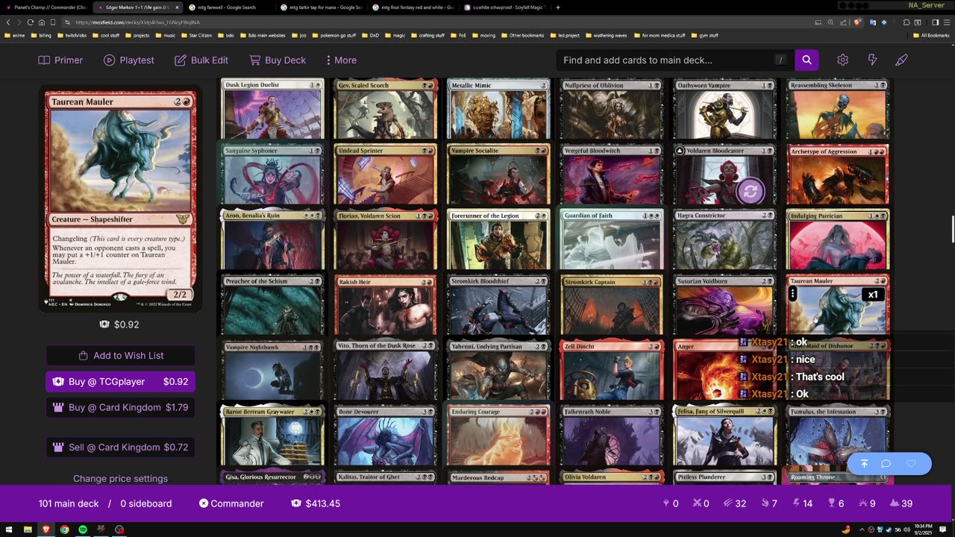Like the deck with heart icon
The height and width of the screenshot is (537, 955).
point(911,463)
